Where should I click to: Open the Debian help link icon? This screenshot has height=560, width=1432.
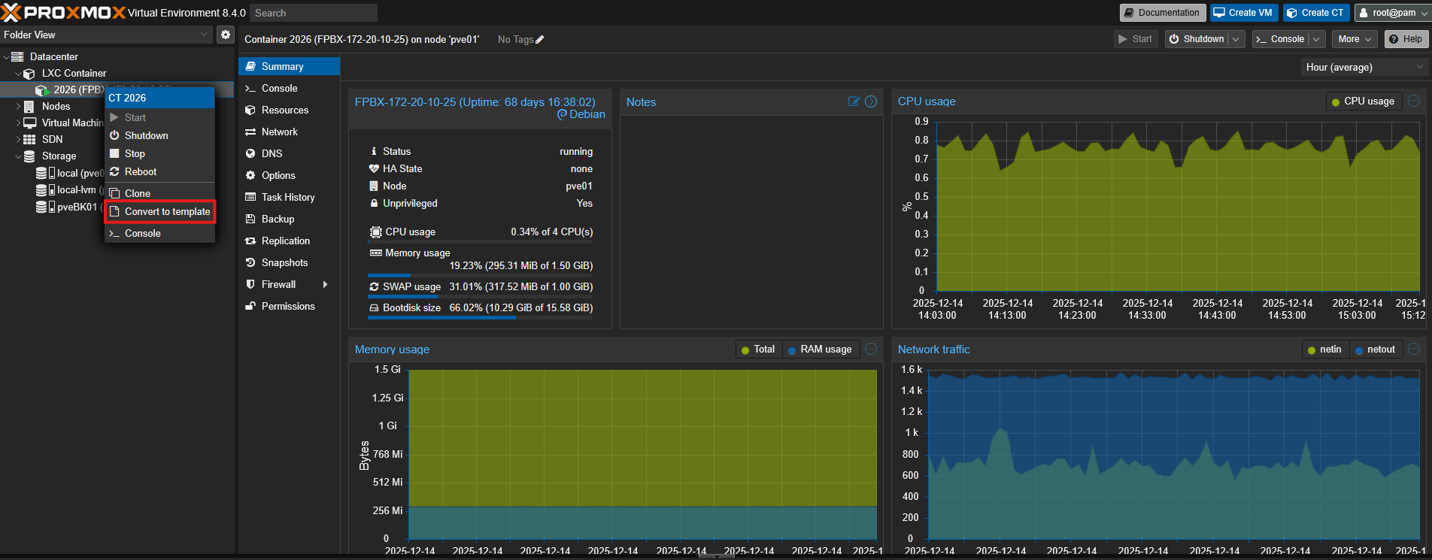562,114
